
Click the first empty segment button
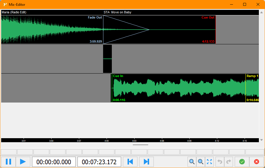coord(9,152)
